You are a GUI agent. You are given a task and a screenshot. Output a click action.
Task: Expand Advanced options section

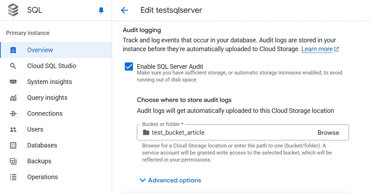[170, 180]
